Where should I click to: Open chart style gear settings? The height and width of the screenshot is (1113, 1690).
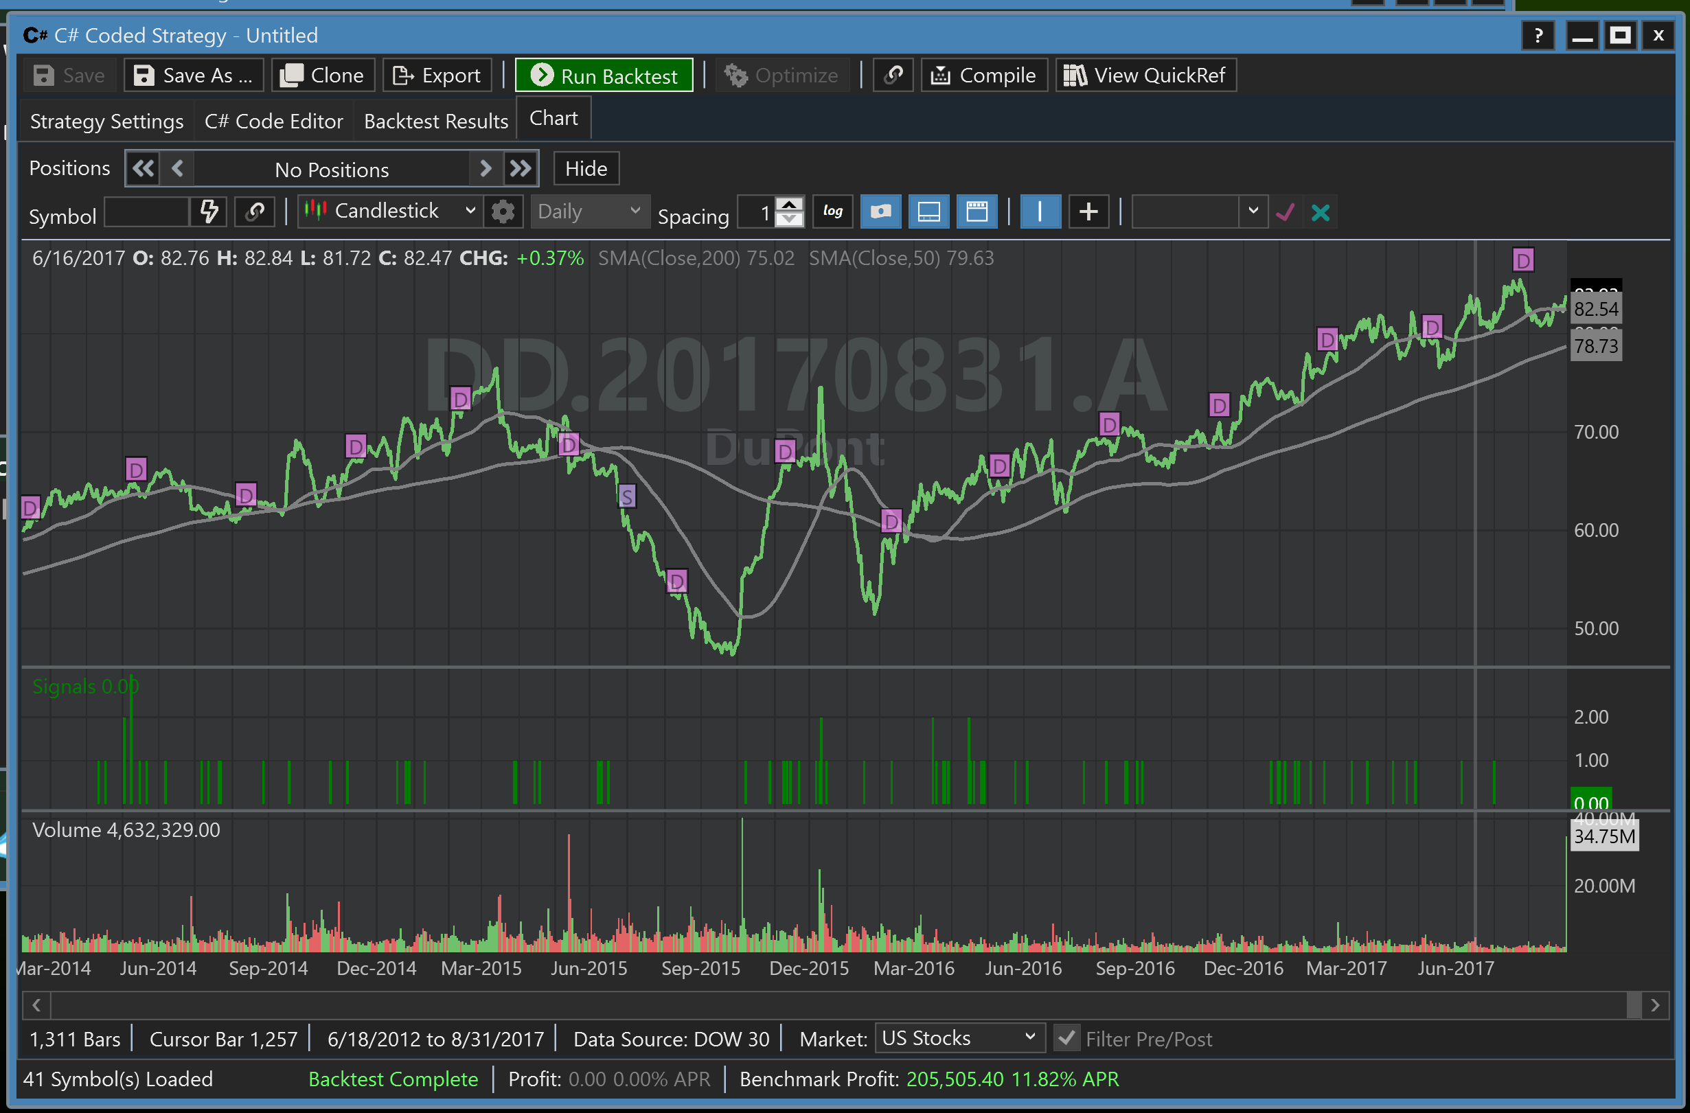click(x=503, y=211)
